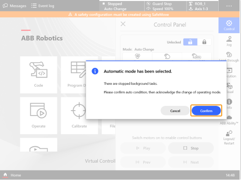Select the Manual full speed mode icon

tap(197, 57)
